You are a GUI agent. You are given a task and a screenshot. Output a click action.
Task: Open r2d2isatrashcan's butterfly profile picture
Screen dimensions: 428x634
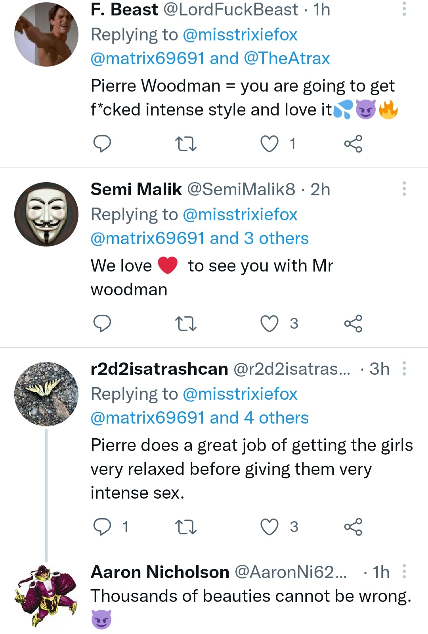pyautogui.click(x=46, y=394)
